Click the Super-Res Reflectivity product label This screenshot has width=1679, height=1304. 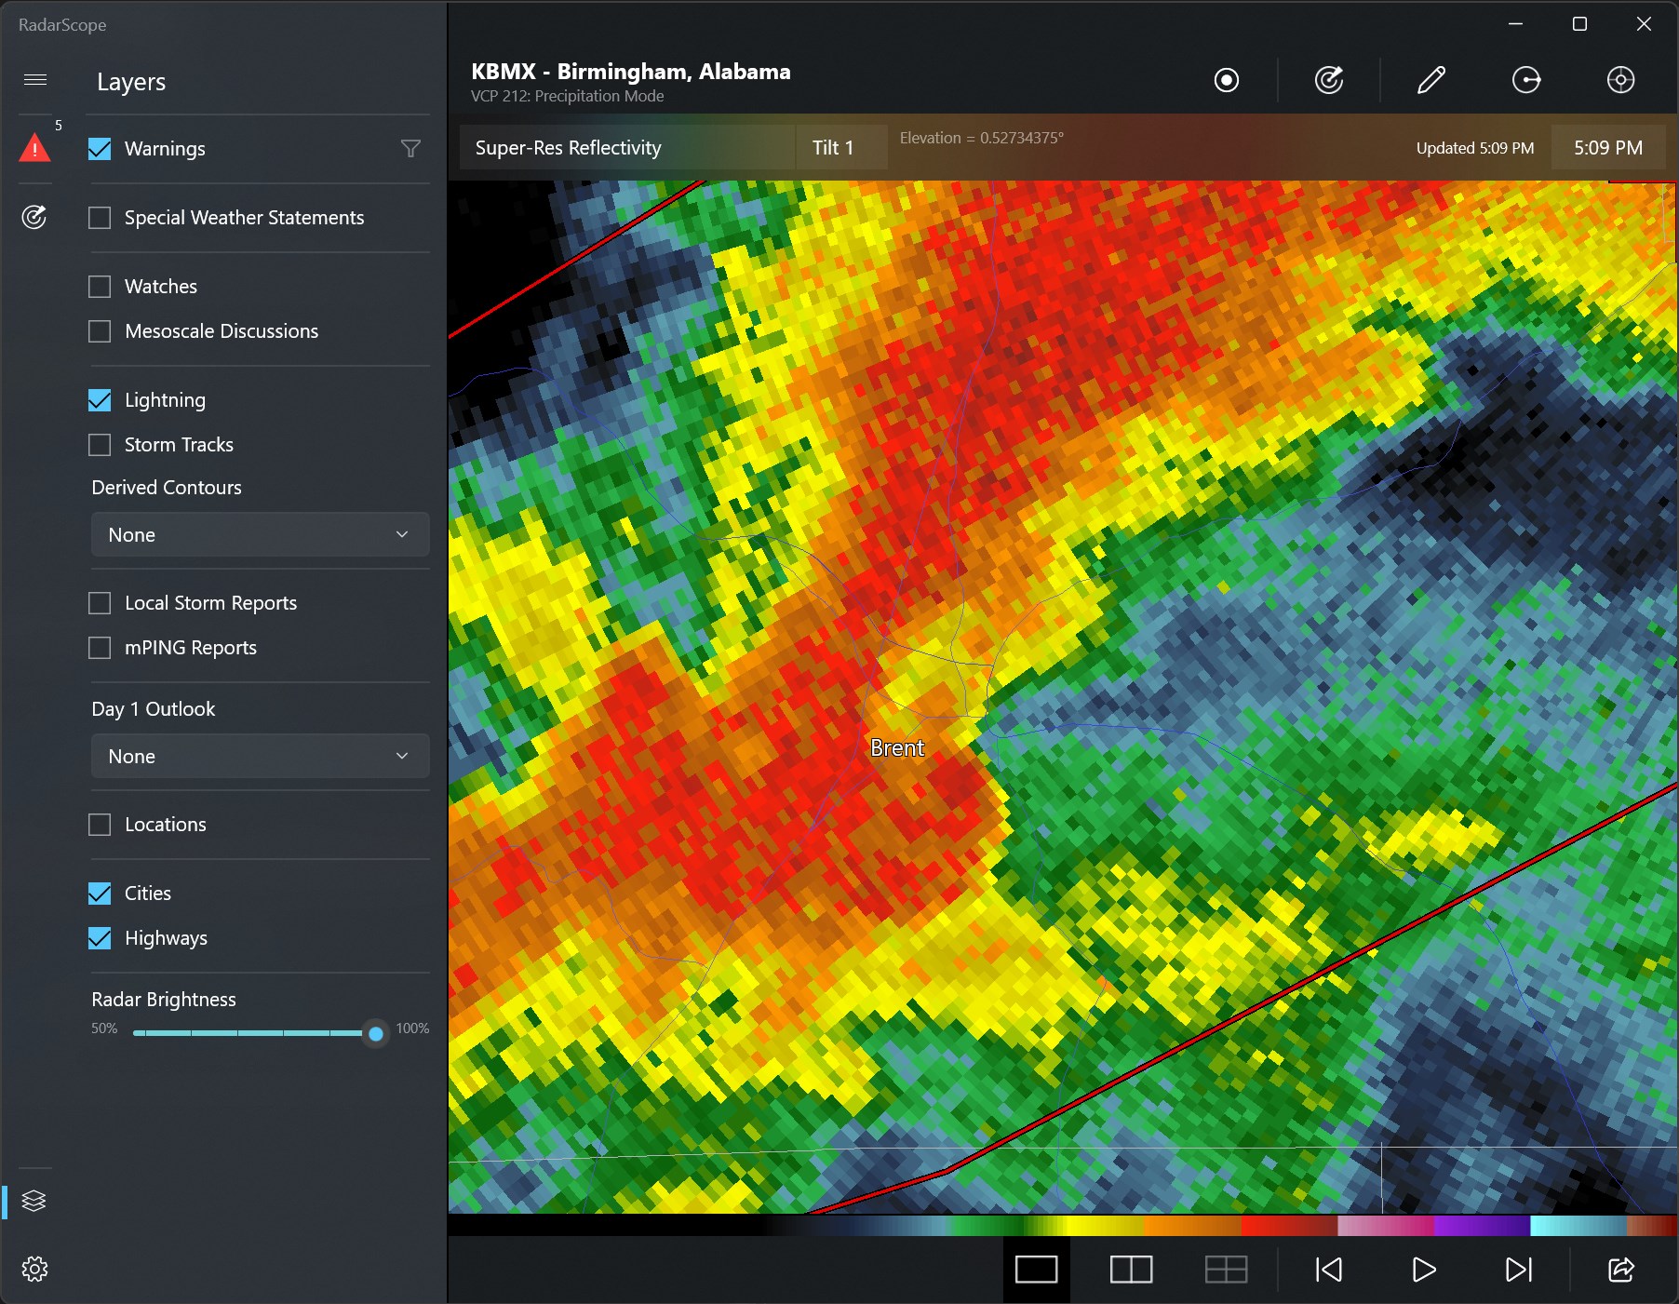point(567,146)
